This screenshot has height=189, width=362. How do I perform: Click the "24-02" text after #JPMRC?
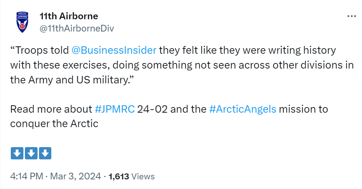click(x=152, y=109)
